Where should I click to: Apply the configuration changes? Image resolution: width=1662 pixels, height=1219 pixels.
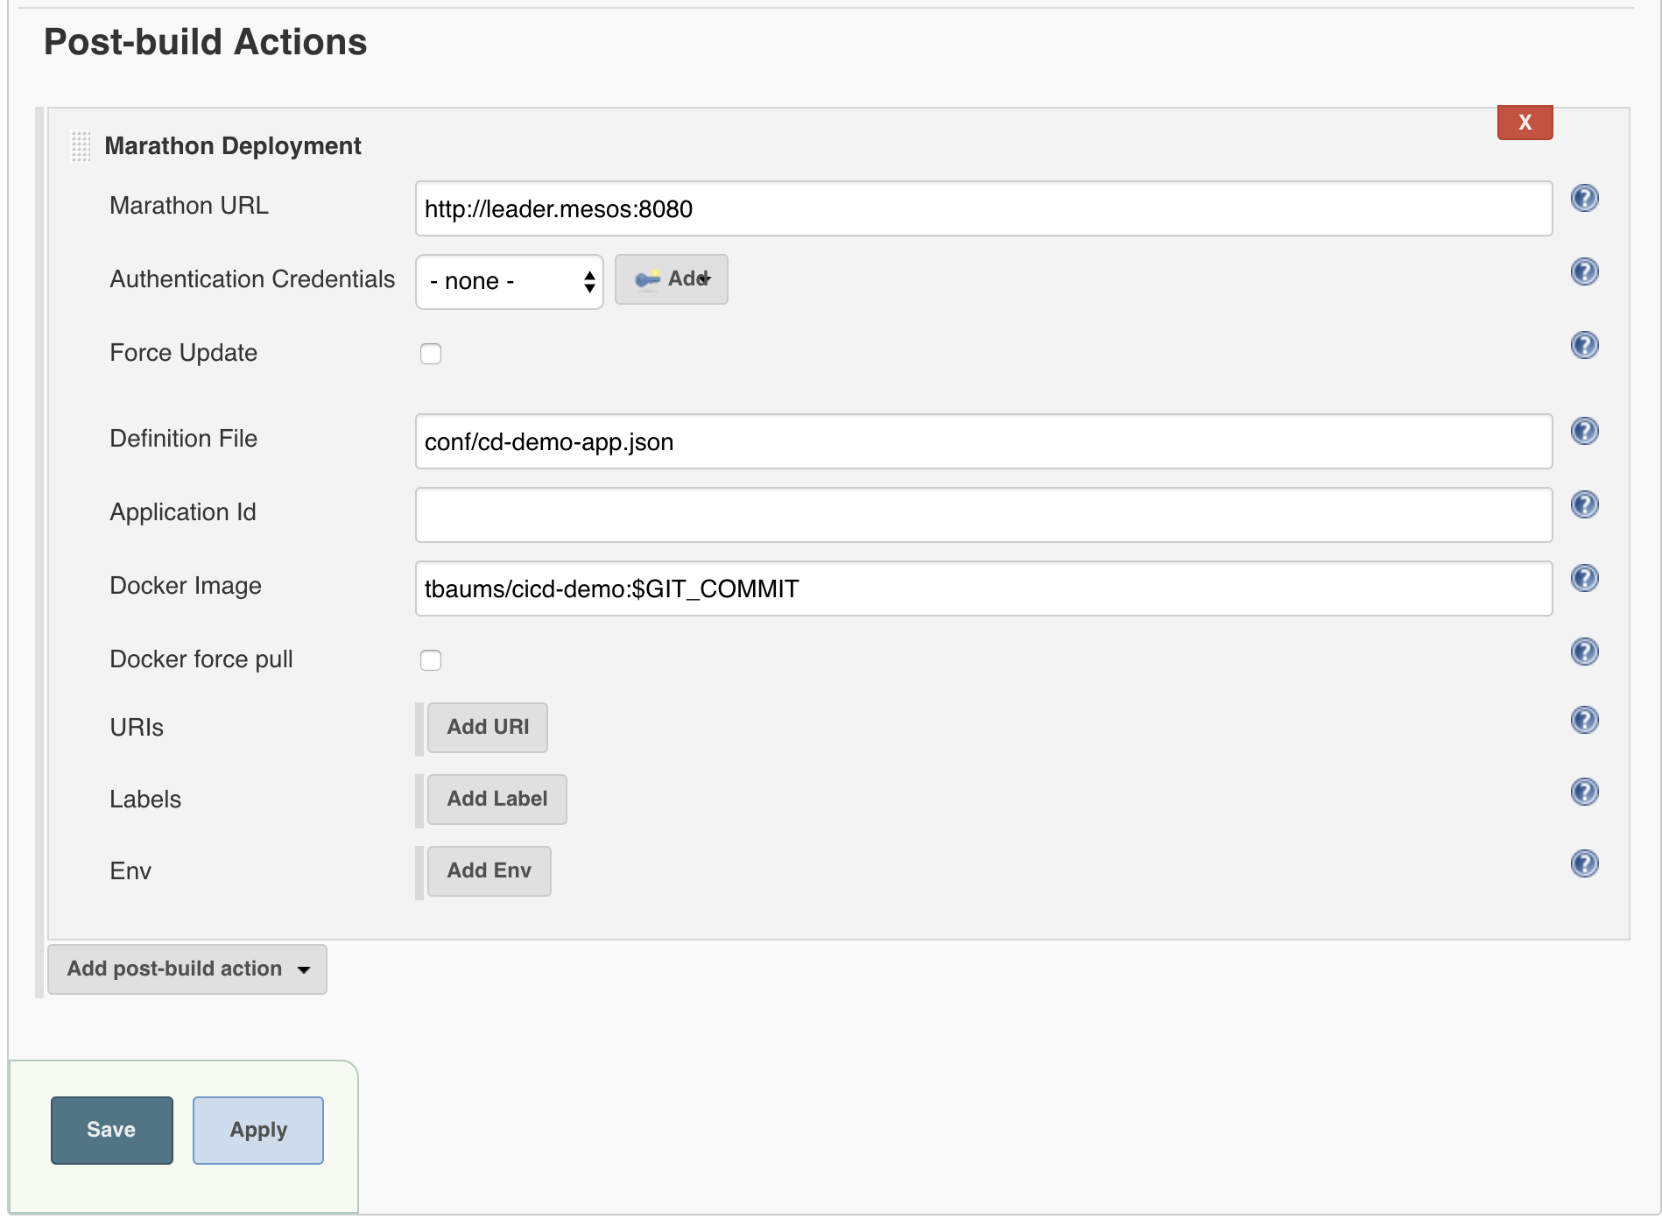pos(257,1130)
